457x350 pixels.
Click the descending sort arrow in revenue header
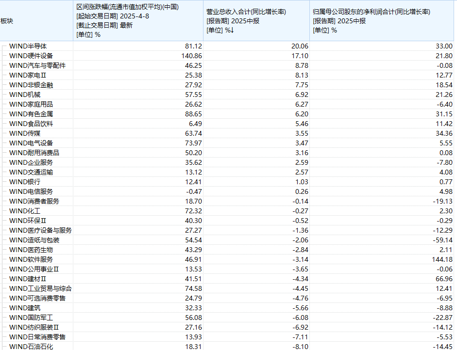(232, 31)
